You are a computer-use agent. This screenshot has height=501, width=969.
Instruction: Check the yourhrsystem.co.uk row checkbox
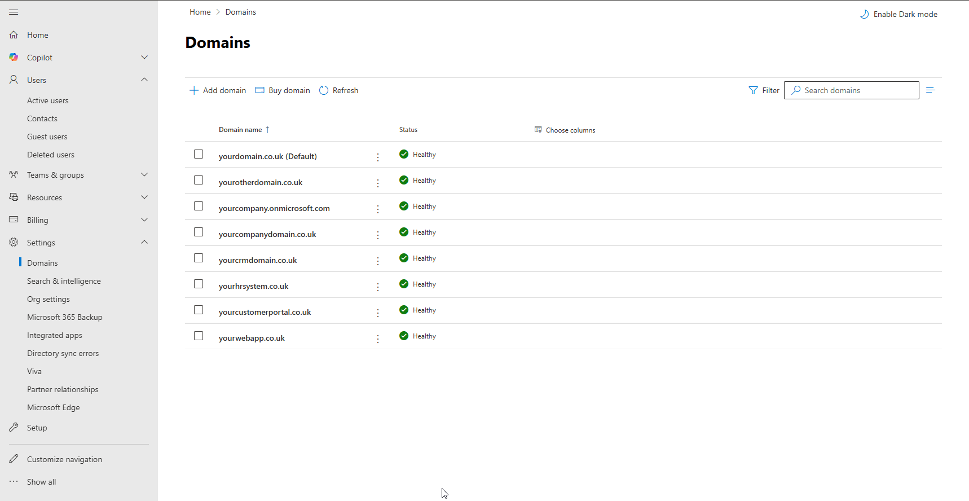click(x=199, y=284)
